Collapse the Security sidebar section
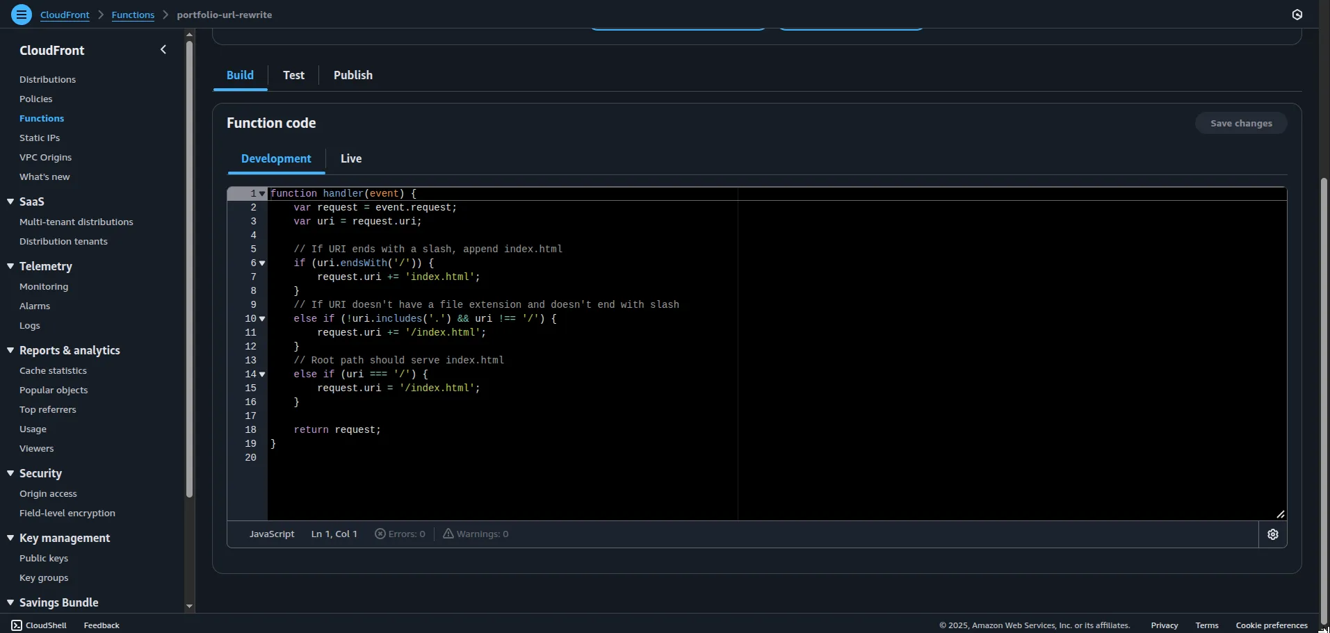Screen dimensions: 1330x633 tap(10, 473)
